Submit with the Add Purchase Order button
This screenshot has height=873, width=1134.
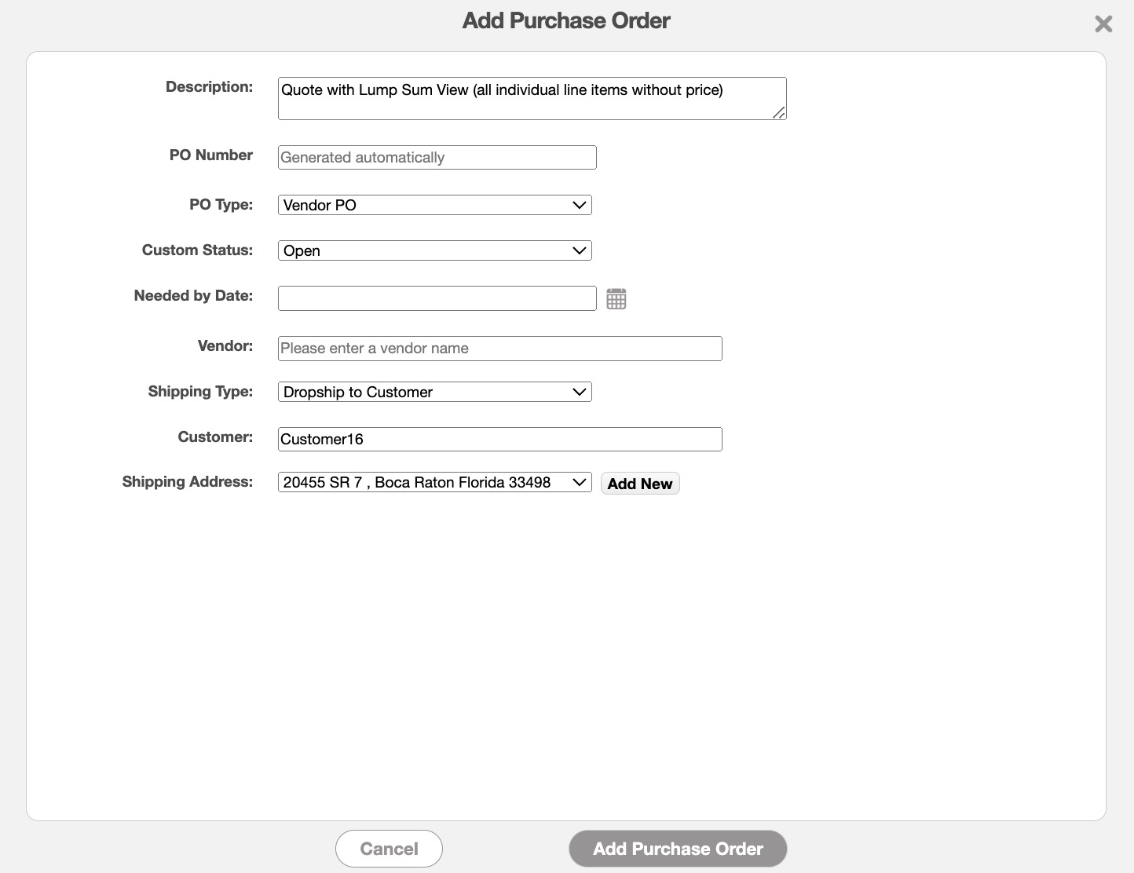click(678, 849)
